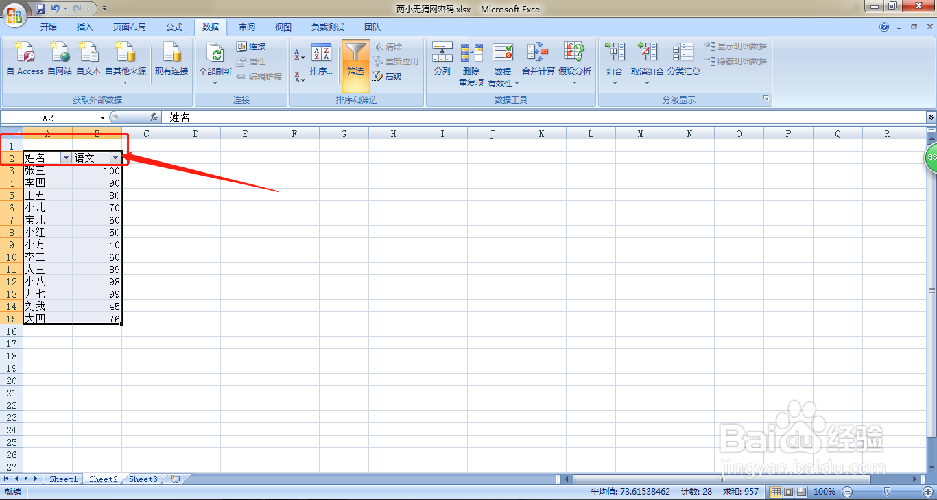Open the Insert (插入) ribbon tab
Image resolution: width=937 pixels, height=500 pixels.
tap(85, 27)
